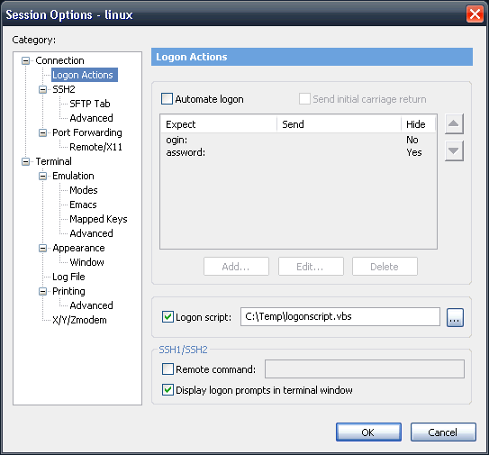Open the SFTP Tab category

click(90, 104)
